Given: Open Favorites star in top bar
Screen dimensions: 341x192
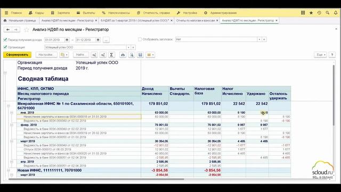Looking at the screenshot, I should 311,13.
